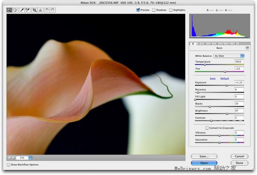Rotate image clockwise
Image resolution: width=257 pixels, height=175 pixels.
[x=53, y=10]
